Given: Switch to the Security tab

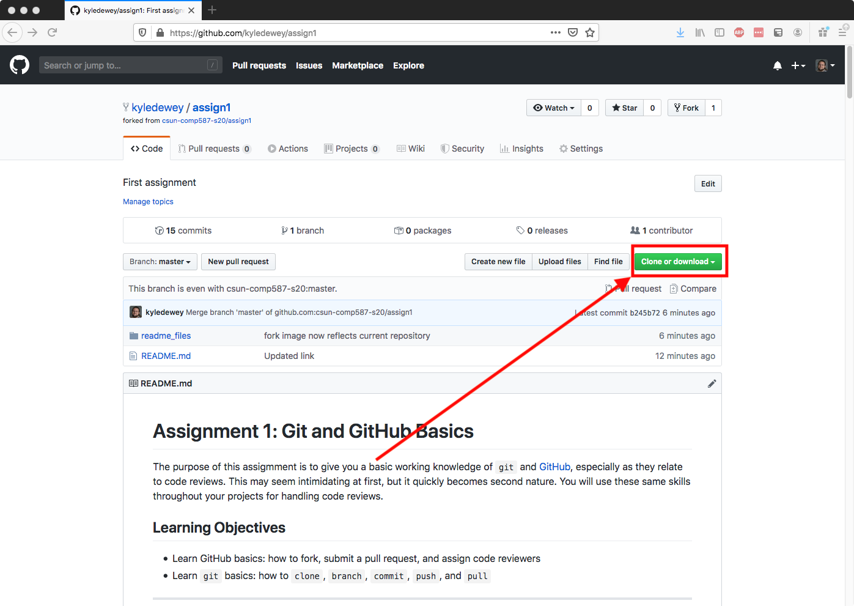Looking at the screenshot, I should [463, 149].
